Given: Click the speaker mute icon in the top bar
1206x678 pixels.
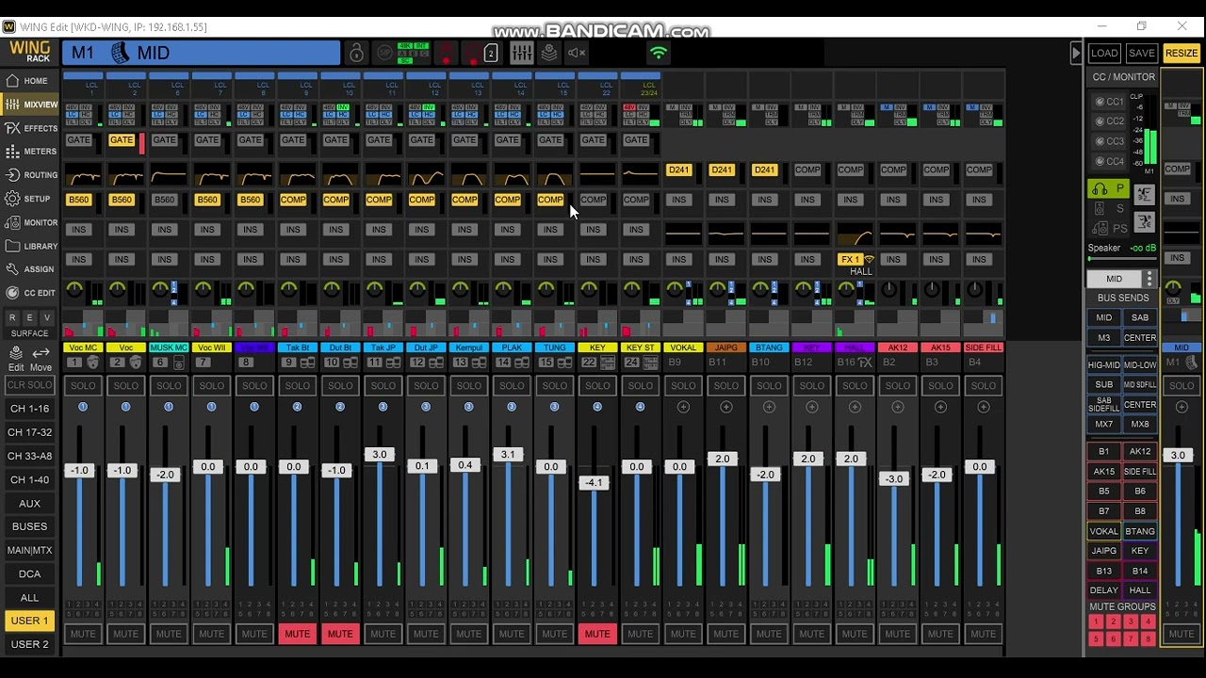Looking at the screenshot, I should (577, 54).
